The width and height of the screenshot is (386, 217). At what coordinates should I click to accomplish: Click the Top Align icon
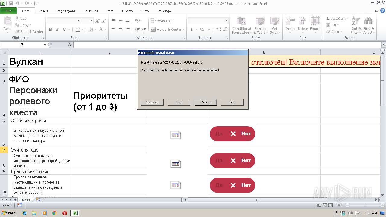pos(113,21)
